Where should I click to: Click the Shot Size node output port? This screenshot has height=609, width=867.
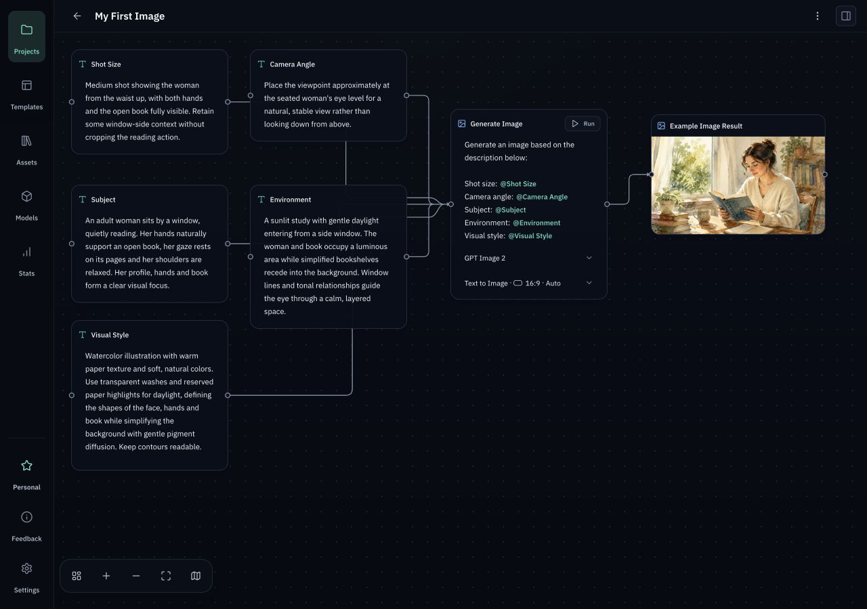pos(228,102)
